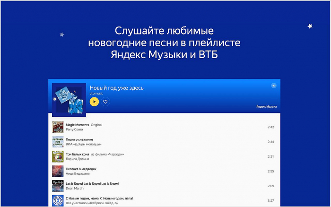This screenshot has height=207, width=331.
Task: Select track 'Три белых коня'
Action: (77, 154)
